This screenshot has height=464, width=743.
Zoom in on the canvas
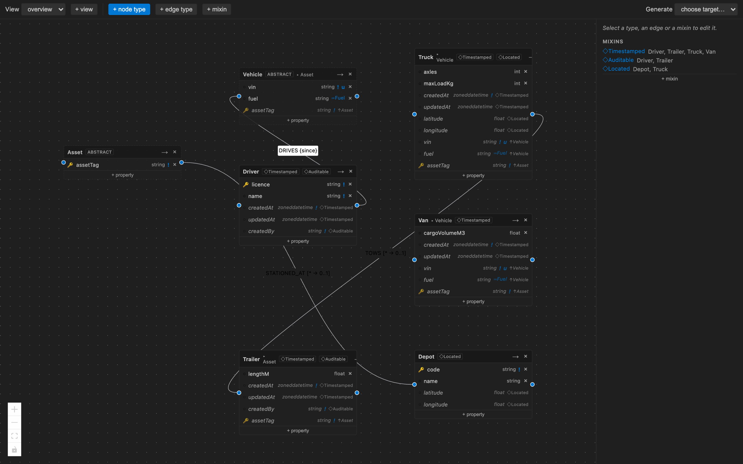click(x=14, y=409)
